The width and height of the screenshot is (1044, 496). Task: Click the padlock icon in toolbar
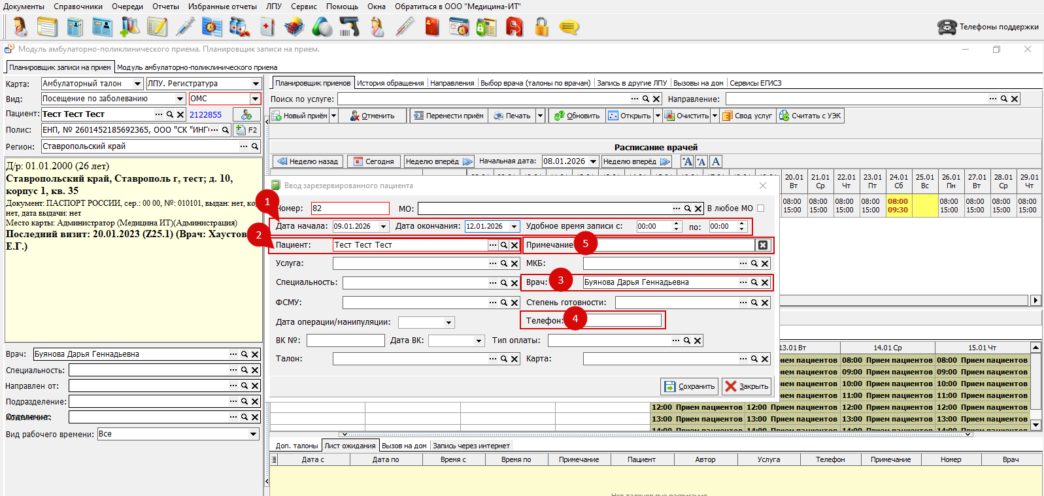(x=541, y=27)
